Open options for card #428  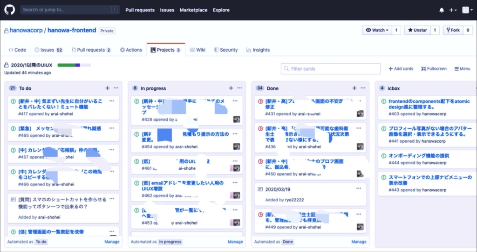pos(235,101)
